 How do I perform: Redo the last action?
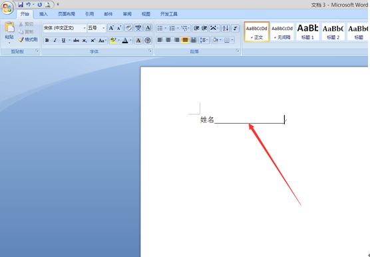point(40,5)
